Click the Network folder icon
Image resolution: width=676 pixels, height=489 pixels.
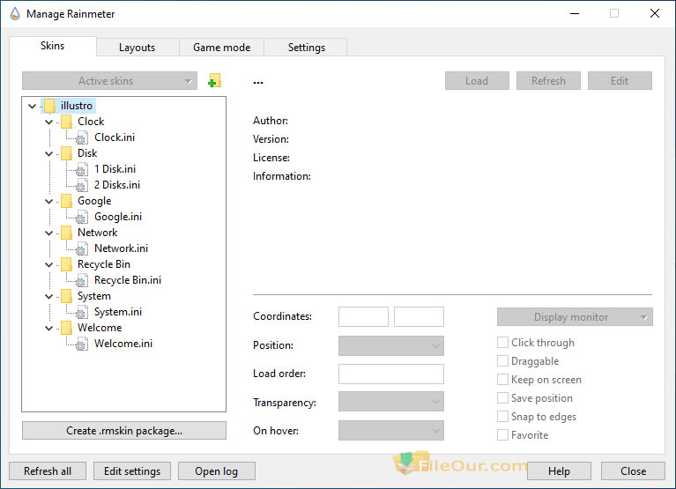[66, 233]
